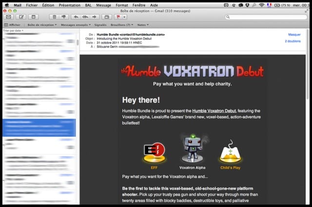The image size is (312, 207).
Task: Open the Fenêtre menu
Action: pos(139,5)
